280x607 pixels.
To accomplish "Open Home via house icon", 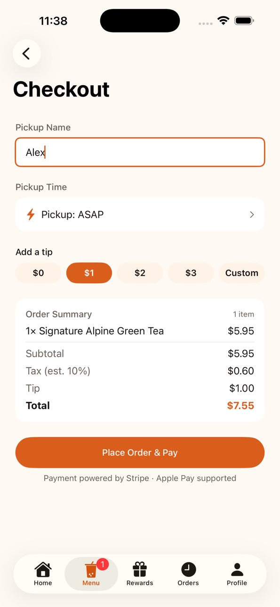I will click(x=43, y=569).
